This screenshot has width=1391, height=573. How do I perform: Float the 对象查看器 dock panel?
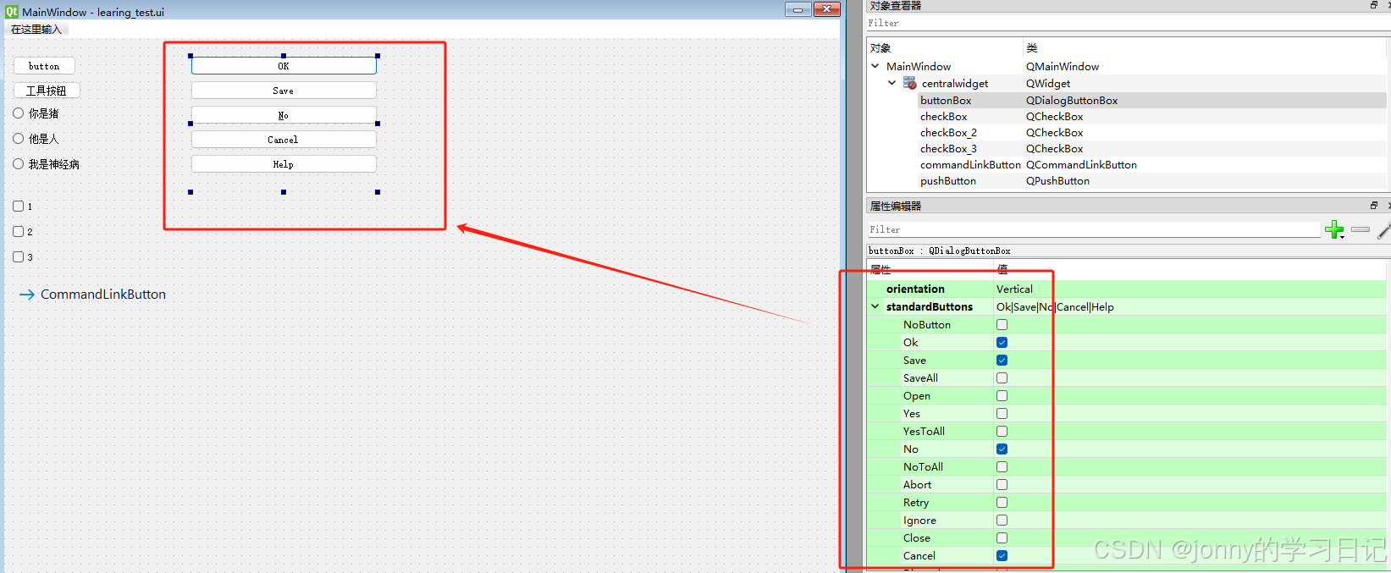click(x=1373, y=5)
